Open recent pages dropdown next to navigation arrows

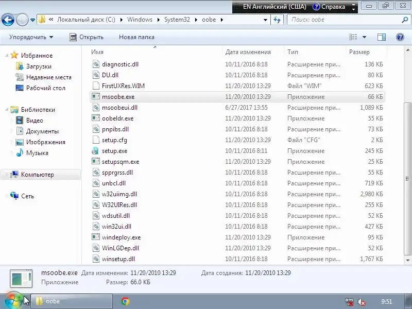pos(32,20)
